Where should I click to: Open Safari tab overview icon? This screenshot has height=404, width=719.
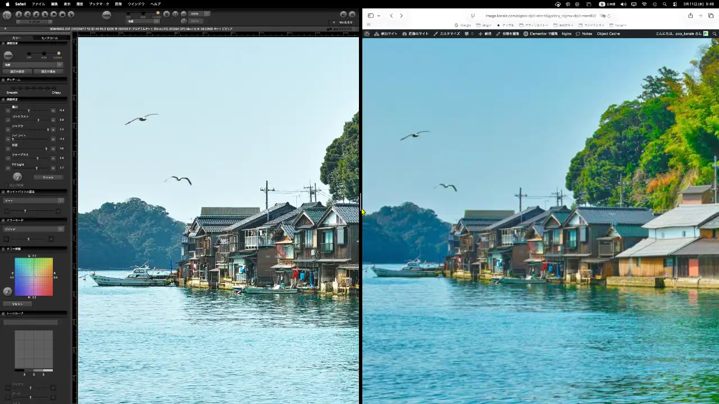[711, 16]
